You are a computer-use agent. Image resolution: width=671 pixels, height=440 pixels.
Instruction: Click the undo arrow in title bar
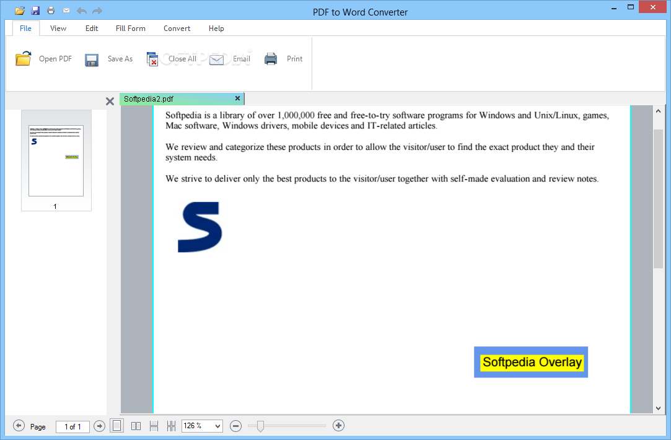click(82, 11)
